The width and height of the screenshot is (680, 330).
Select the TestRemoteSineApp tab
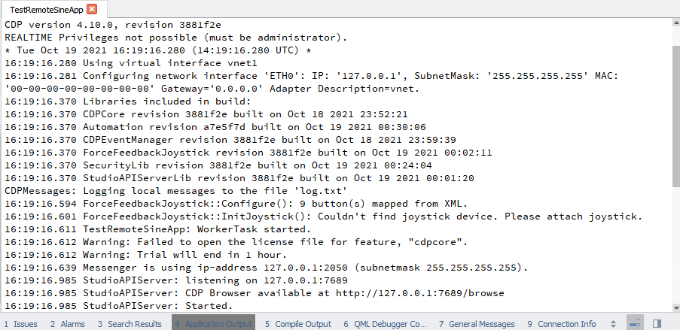[x=45, y=9]
